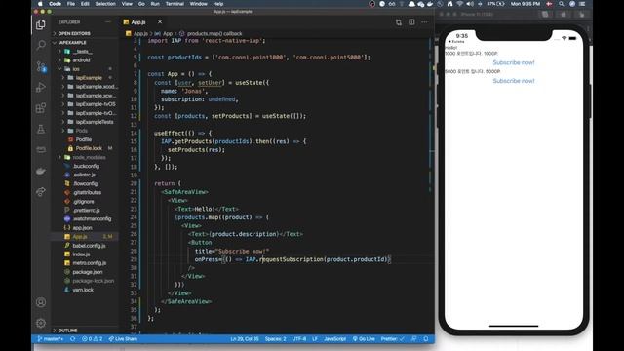Click the Ln 29, Col 35 cursor position
This screenshot has width=624, height=351.
[245, 339]
